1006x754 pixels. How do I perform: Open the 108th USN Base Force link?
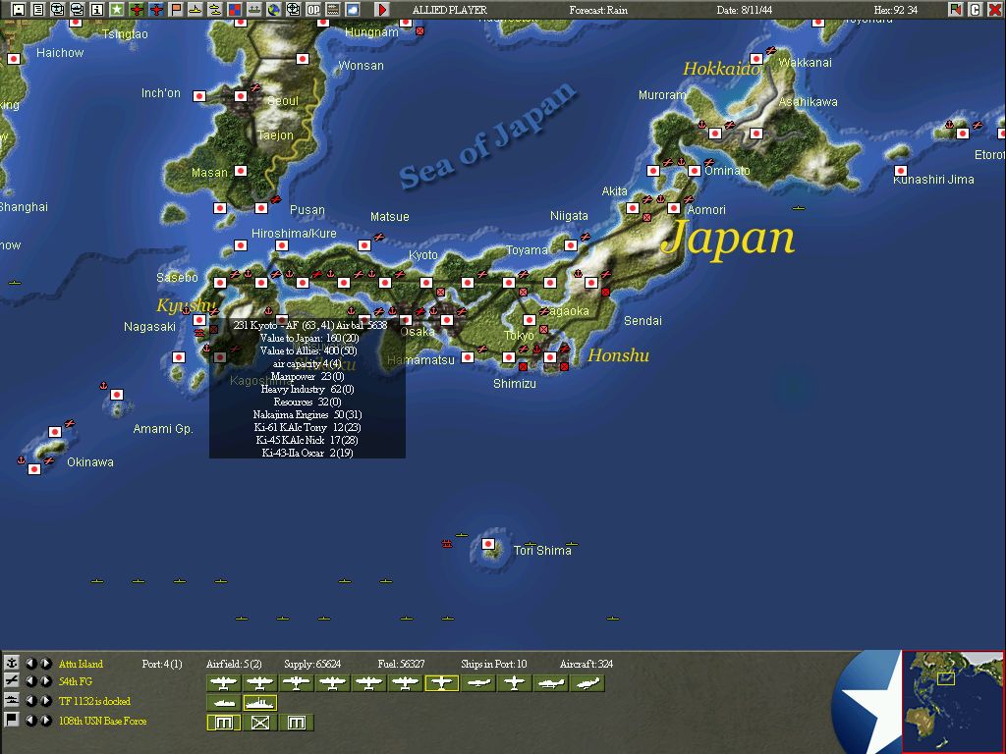point(102,721)
